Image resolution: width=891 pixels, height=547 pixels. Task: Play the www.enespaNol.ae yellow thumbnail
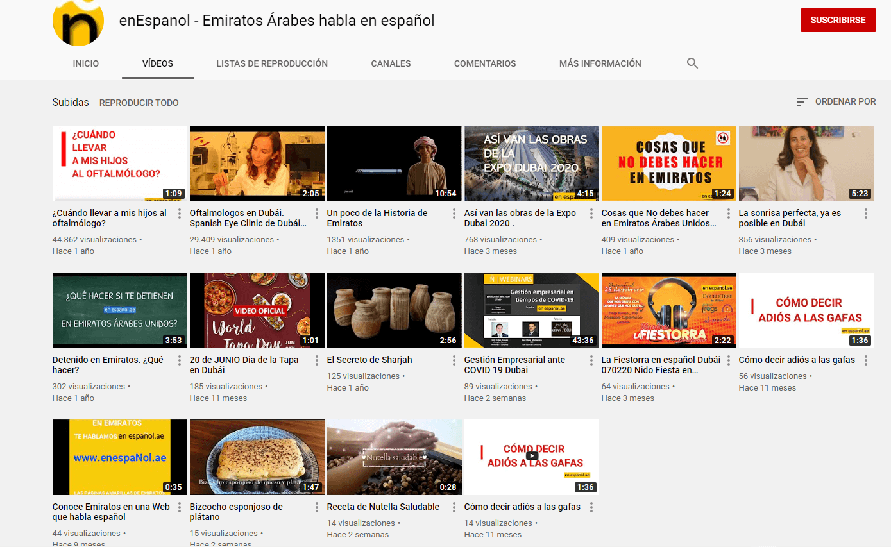(x=120, y=457)
